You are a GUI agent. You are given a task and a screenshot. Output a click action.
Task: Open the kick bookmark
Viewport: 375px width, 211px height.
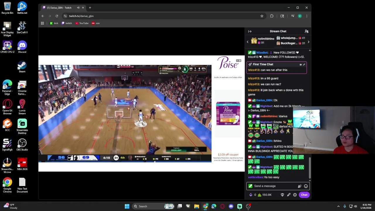54,23
